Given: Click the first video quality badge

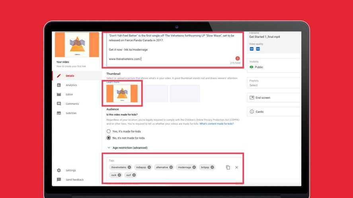Looking at the screenshot, I should click(x=252, y=49).
